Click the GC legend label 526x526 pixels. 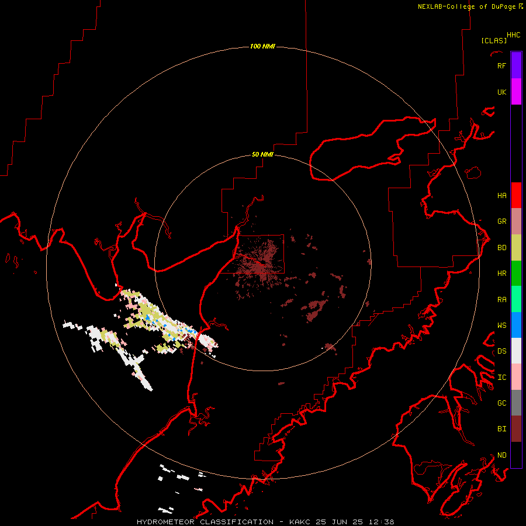point(501,403)
